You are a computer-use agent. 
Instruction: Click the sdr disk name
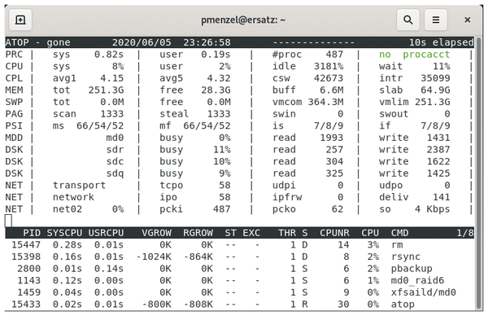pos(115,150)
